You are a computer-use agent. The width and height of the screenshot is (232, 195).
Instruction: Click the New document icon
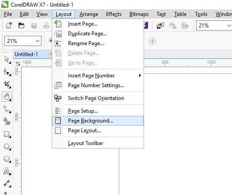coord(9,26)
